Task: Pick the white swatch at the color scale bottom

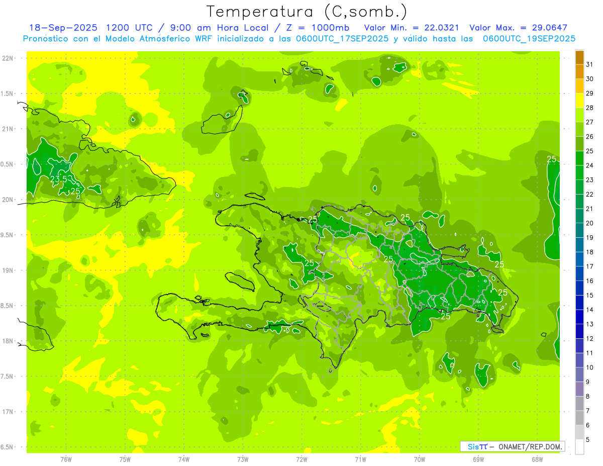Action: click(579, 446)
